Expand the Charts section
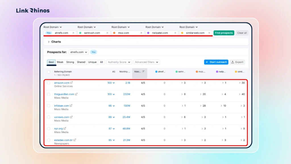 [x=49, y=42]
